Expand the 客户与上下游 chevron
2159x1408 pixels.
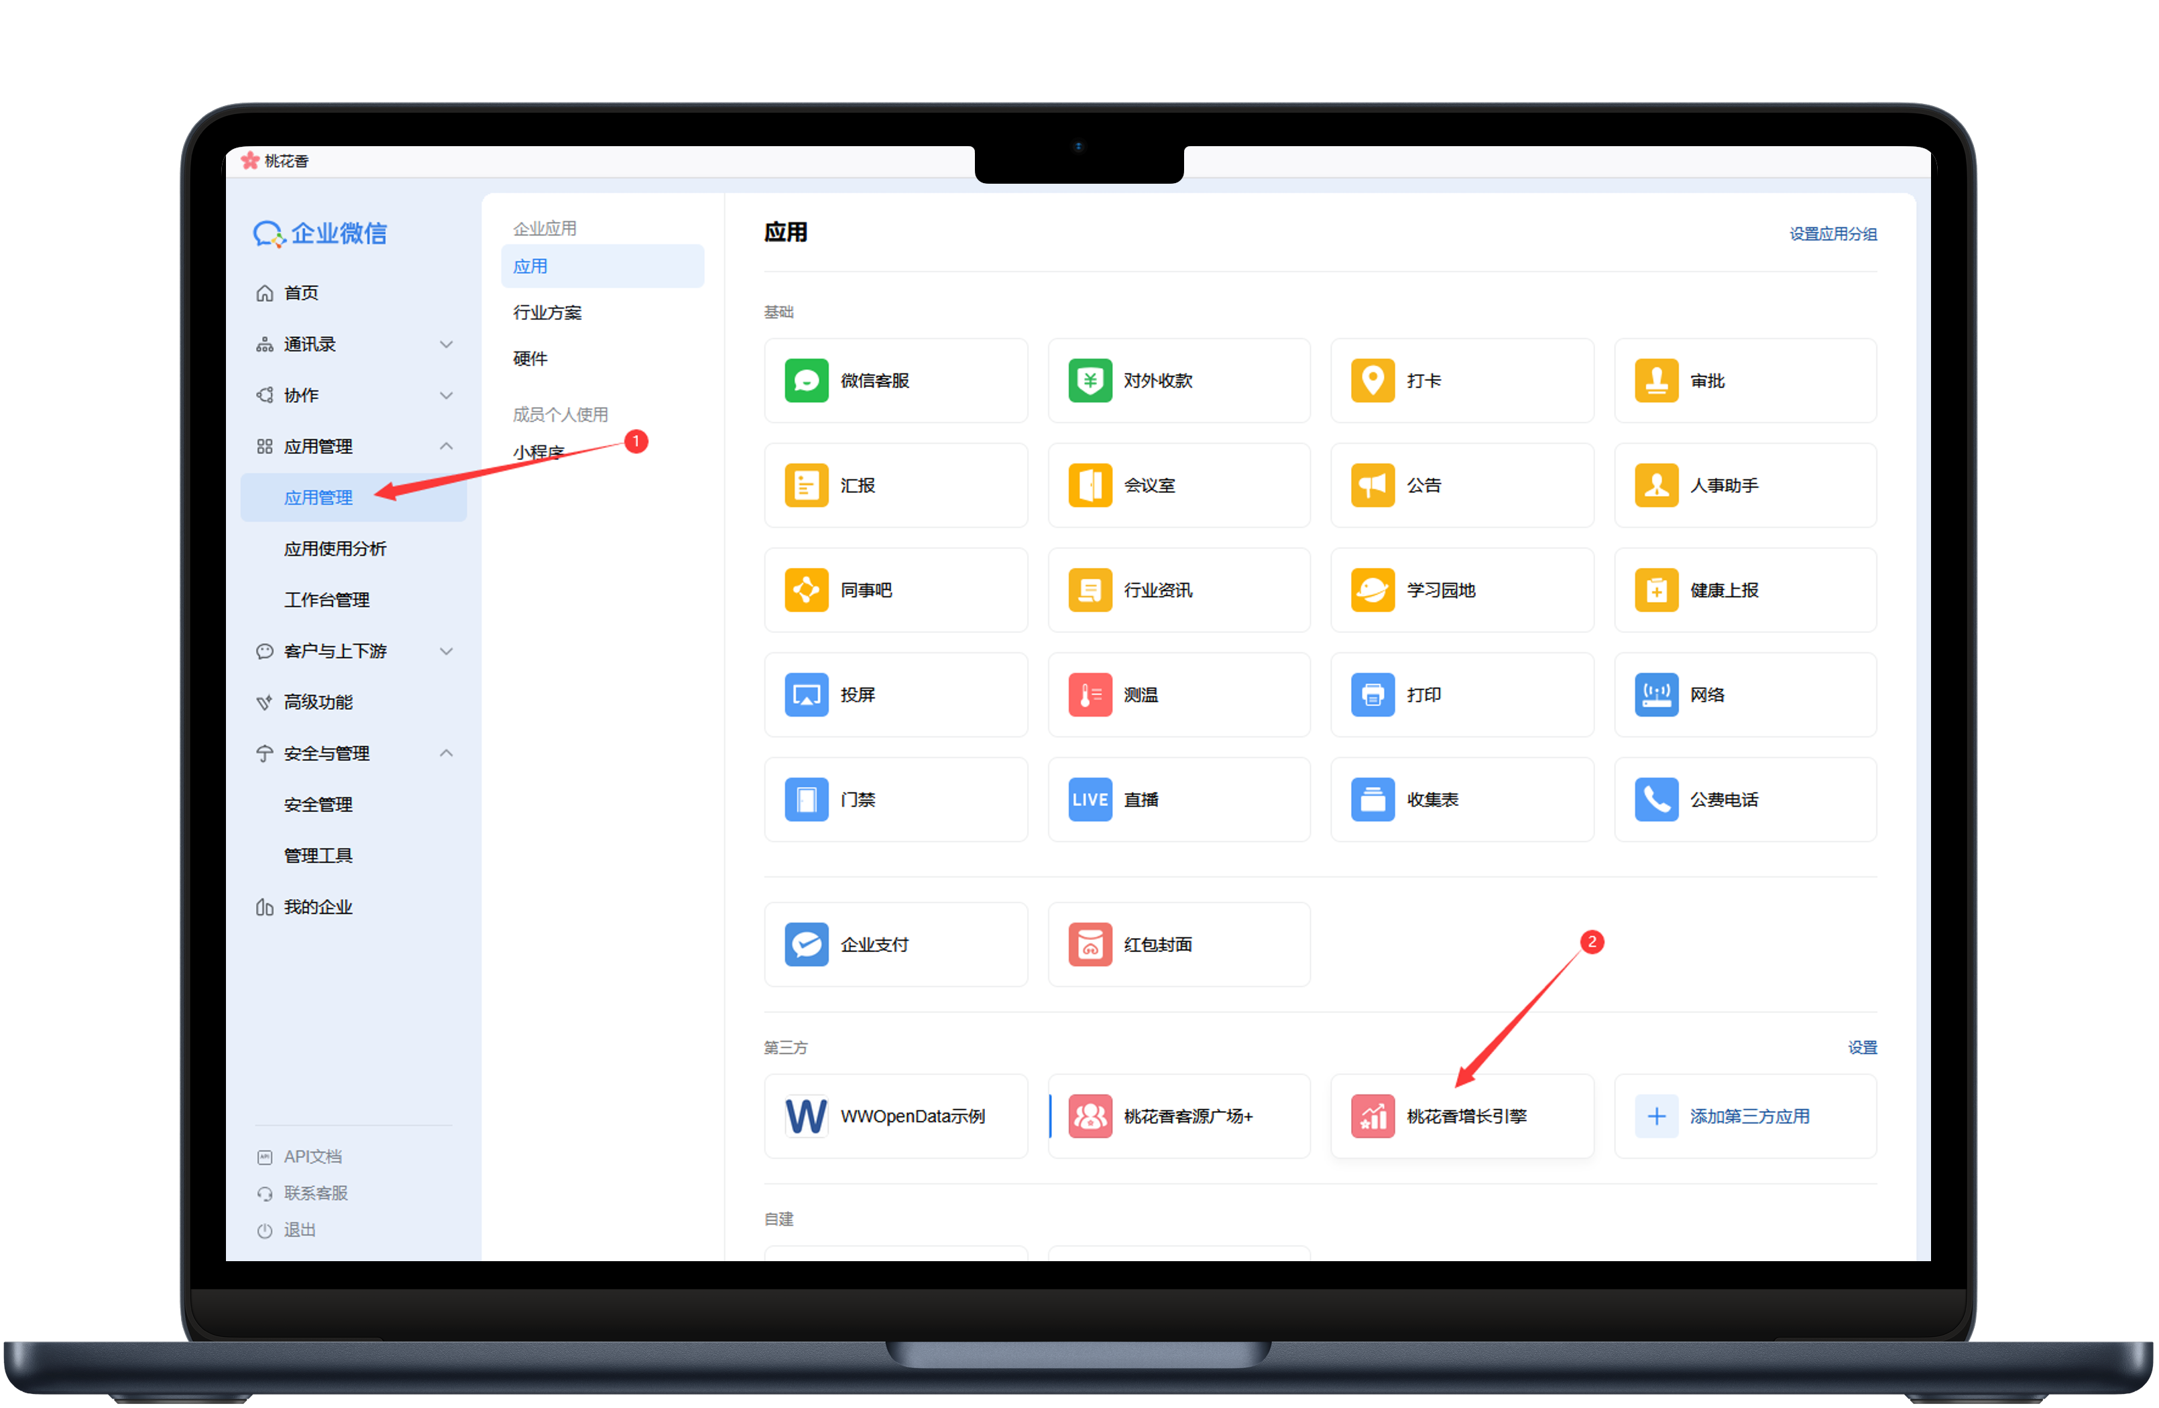[x=445, y=652]
